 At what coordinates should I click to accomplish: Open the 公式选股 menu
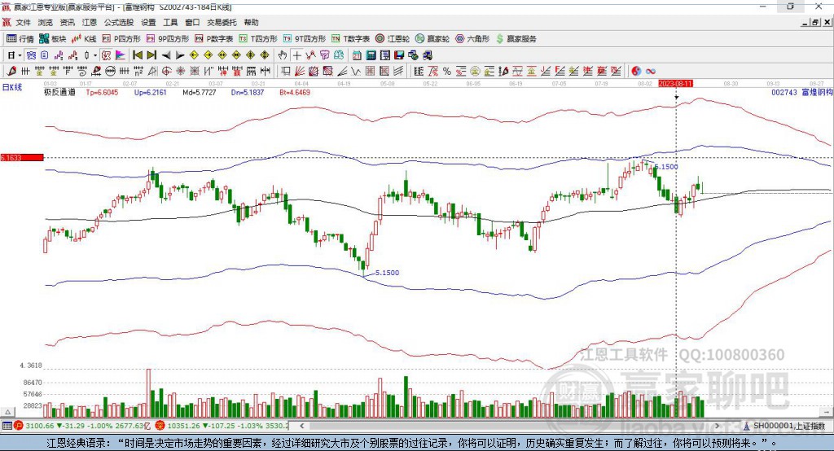point(119,22)
